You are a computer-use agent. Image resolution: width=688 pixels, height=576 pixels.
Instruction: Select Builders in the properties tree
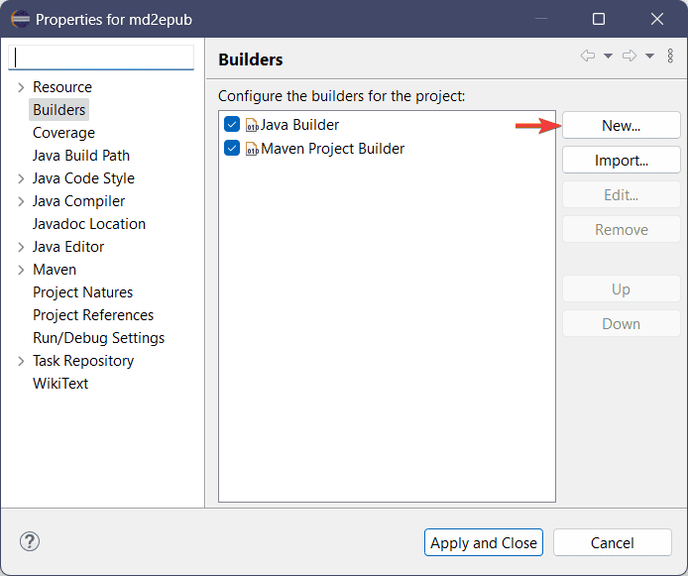tap(58, 110)
